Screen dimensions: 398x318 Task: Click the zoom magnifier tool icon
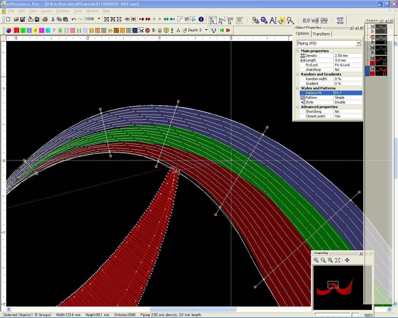point(290,20)
